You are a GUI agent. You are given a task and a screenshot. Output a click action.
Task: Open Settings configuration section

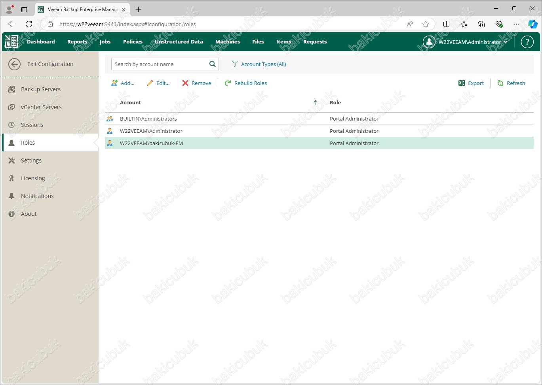pyautogui.click(x=31, y=160)
